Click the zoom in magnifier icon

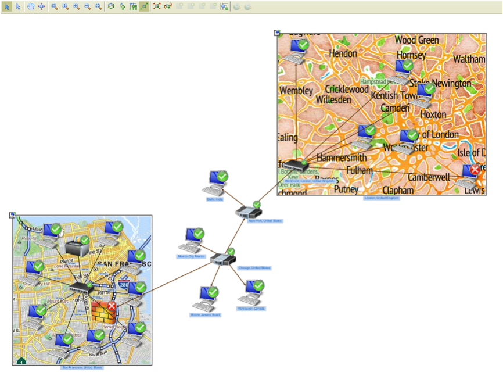76,6
